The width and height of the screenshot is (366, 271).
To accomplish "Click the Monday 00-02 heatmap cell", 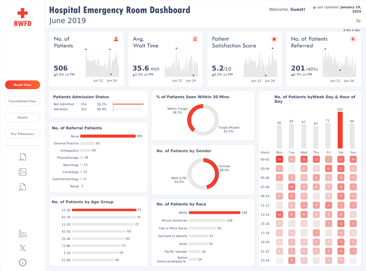I will click(x=279, y=159).
